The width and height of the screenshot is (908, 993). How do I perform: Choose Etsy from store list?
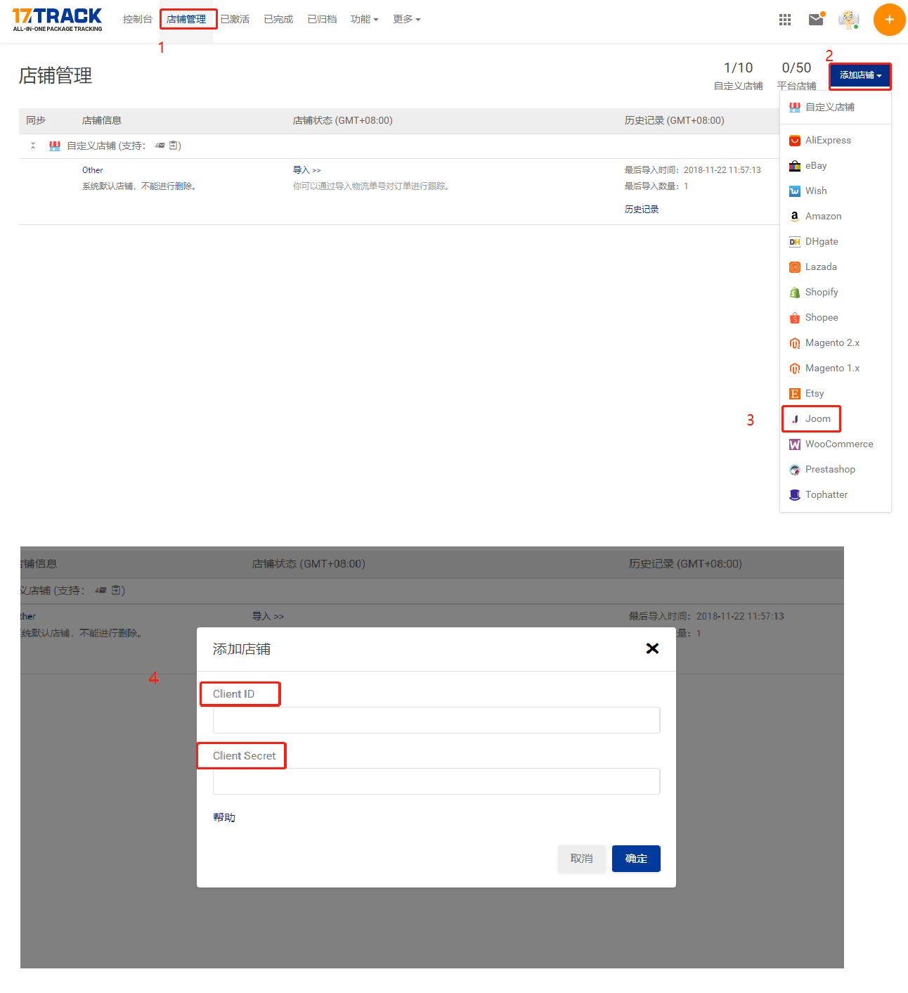(x=836, y=394)
